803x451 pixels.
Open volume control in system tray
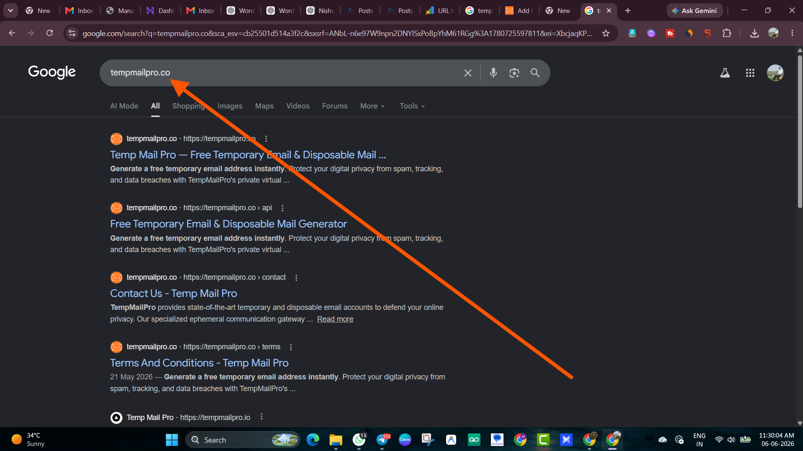tap(731, 440)
